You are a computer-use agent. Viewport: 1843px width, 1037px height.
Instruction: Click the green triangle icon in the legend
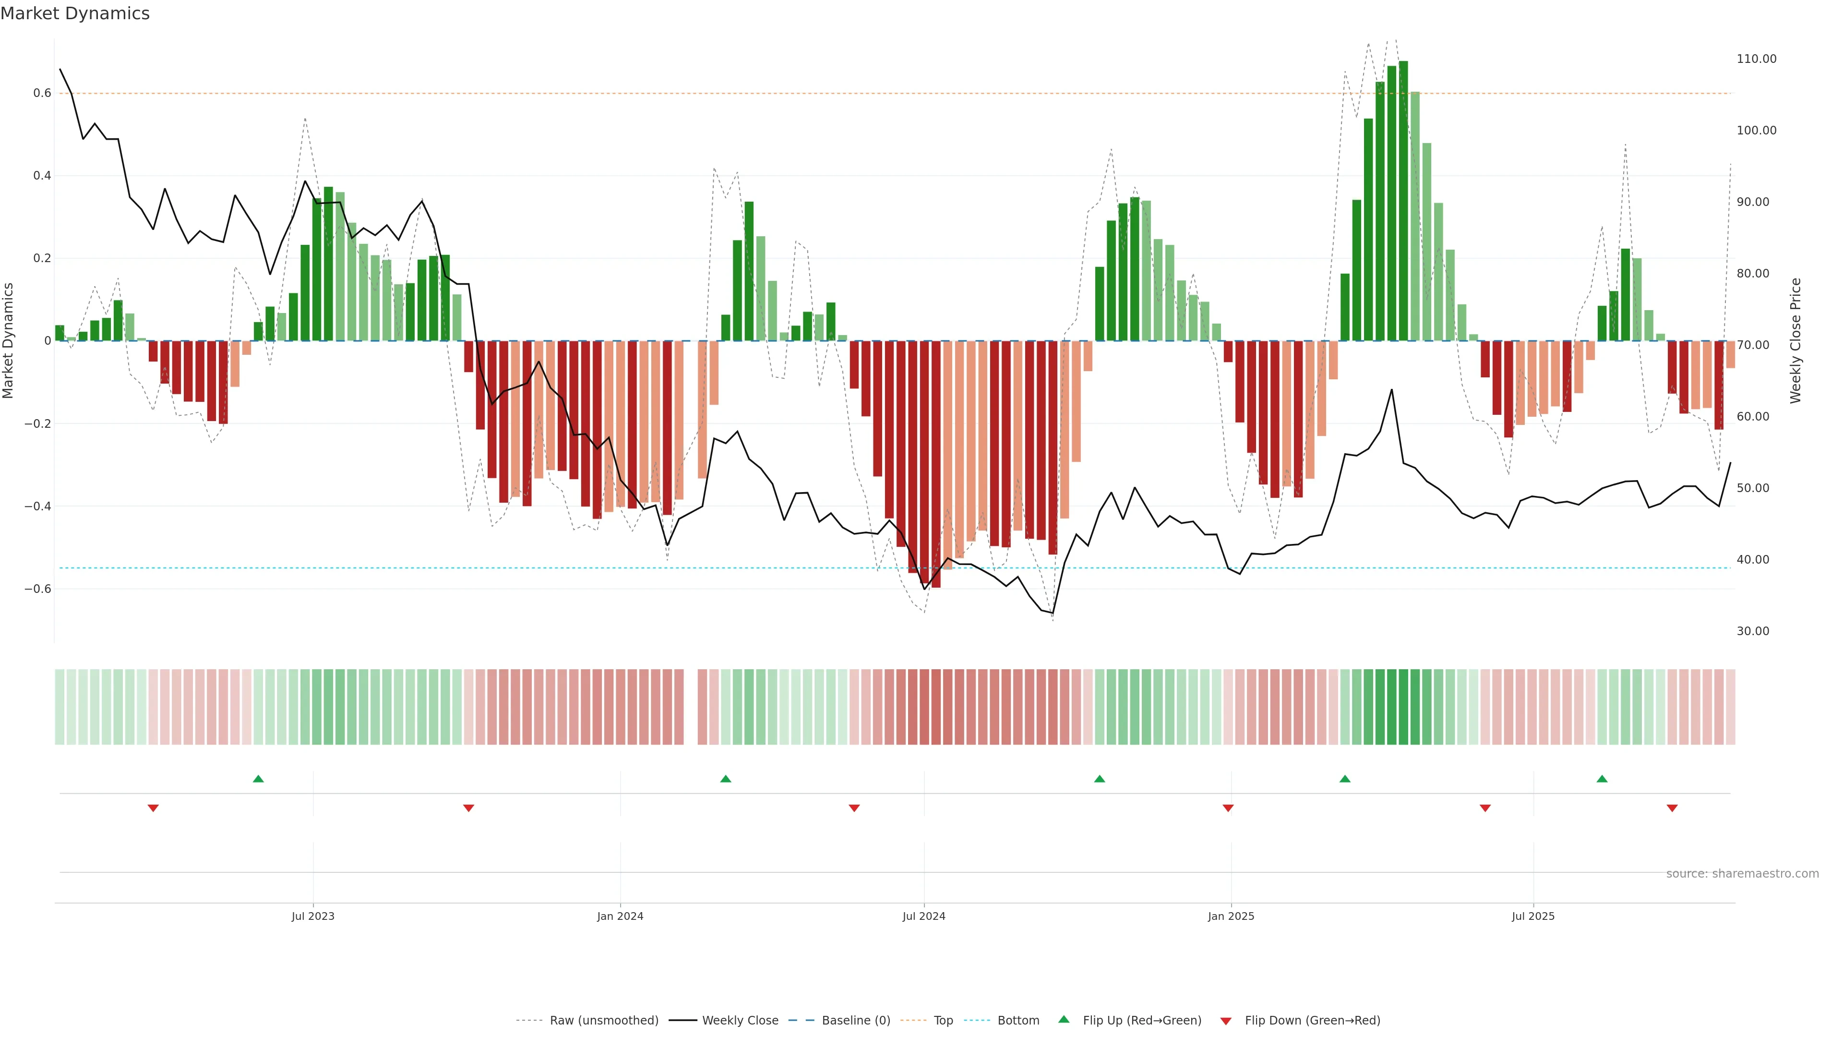[1064, 1019]
